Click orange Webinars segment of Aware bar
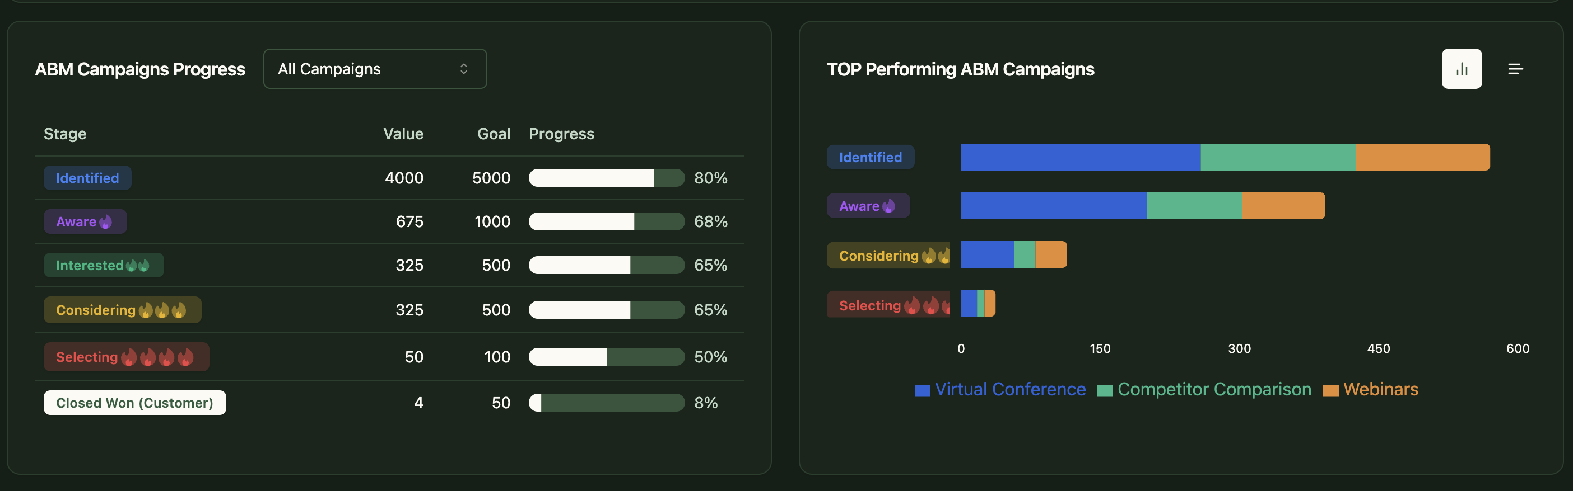 coord(1283,206)
